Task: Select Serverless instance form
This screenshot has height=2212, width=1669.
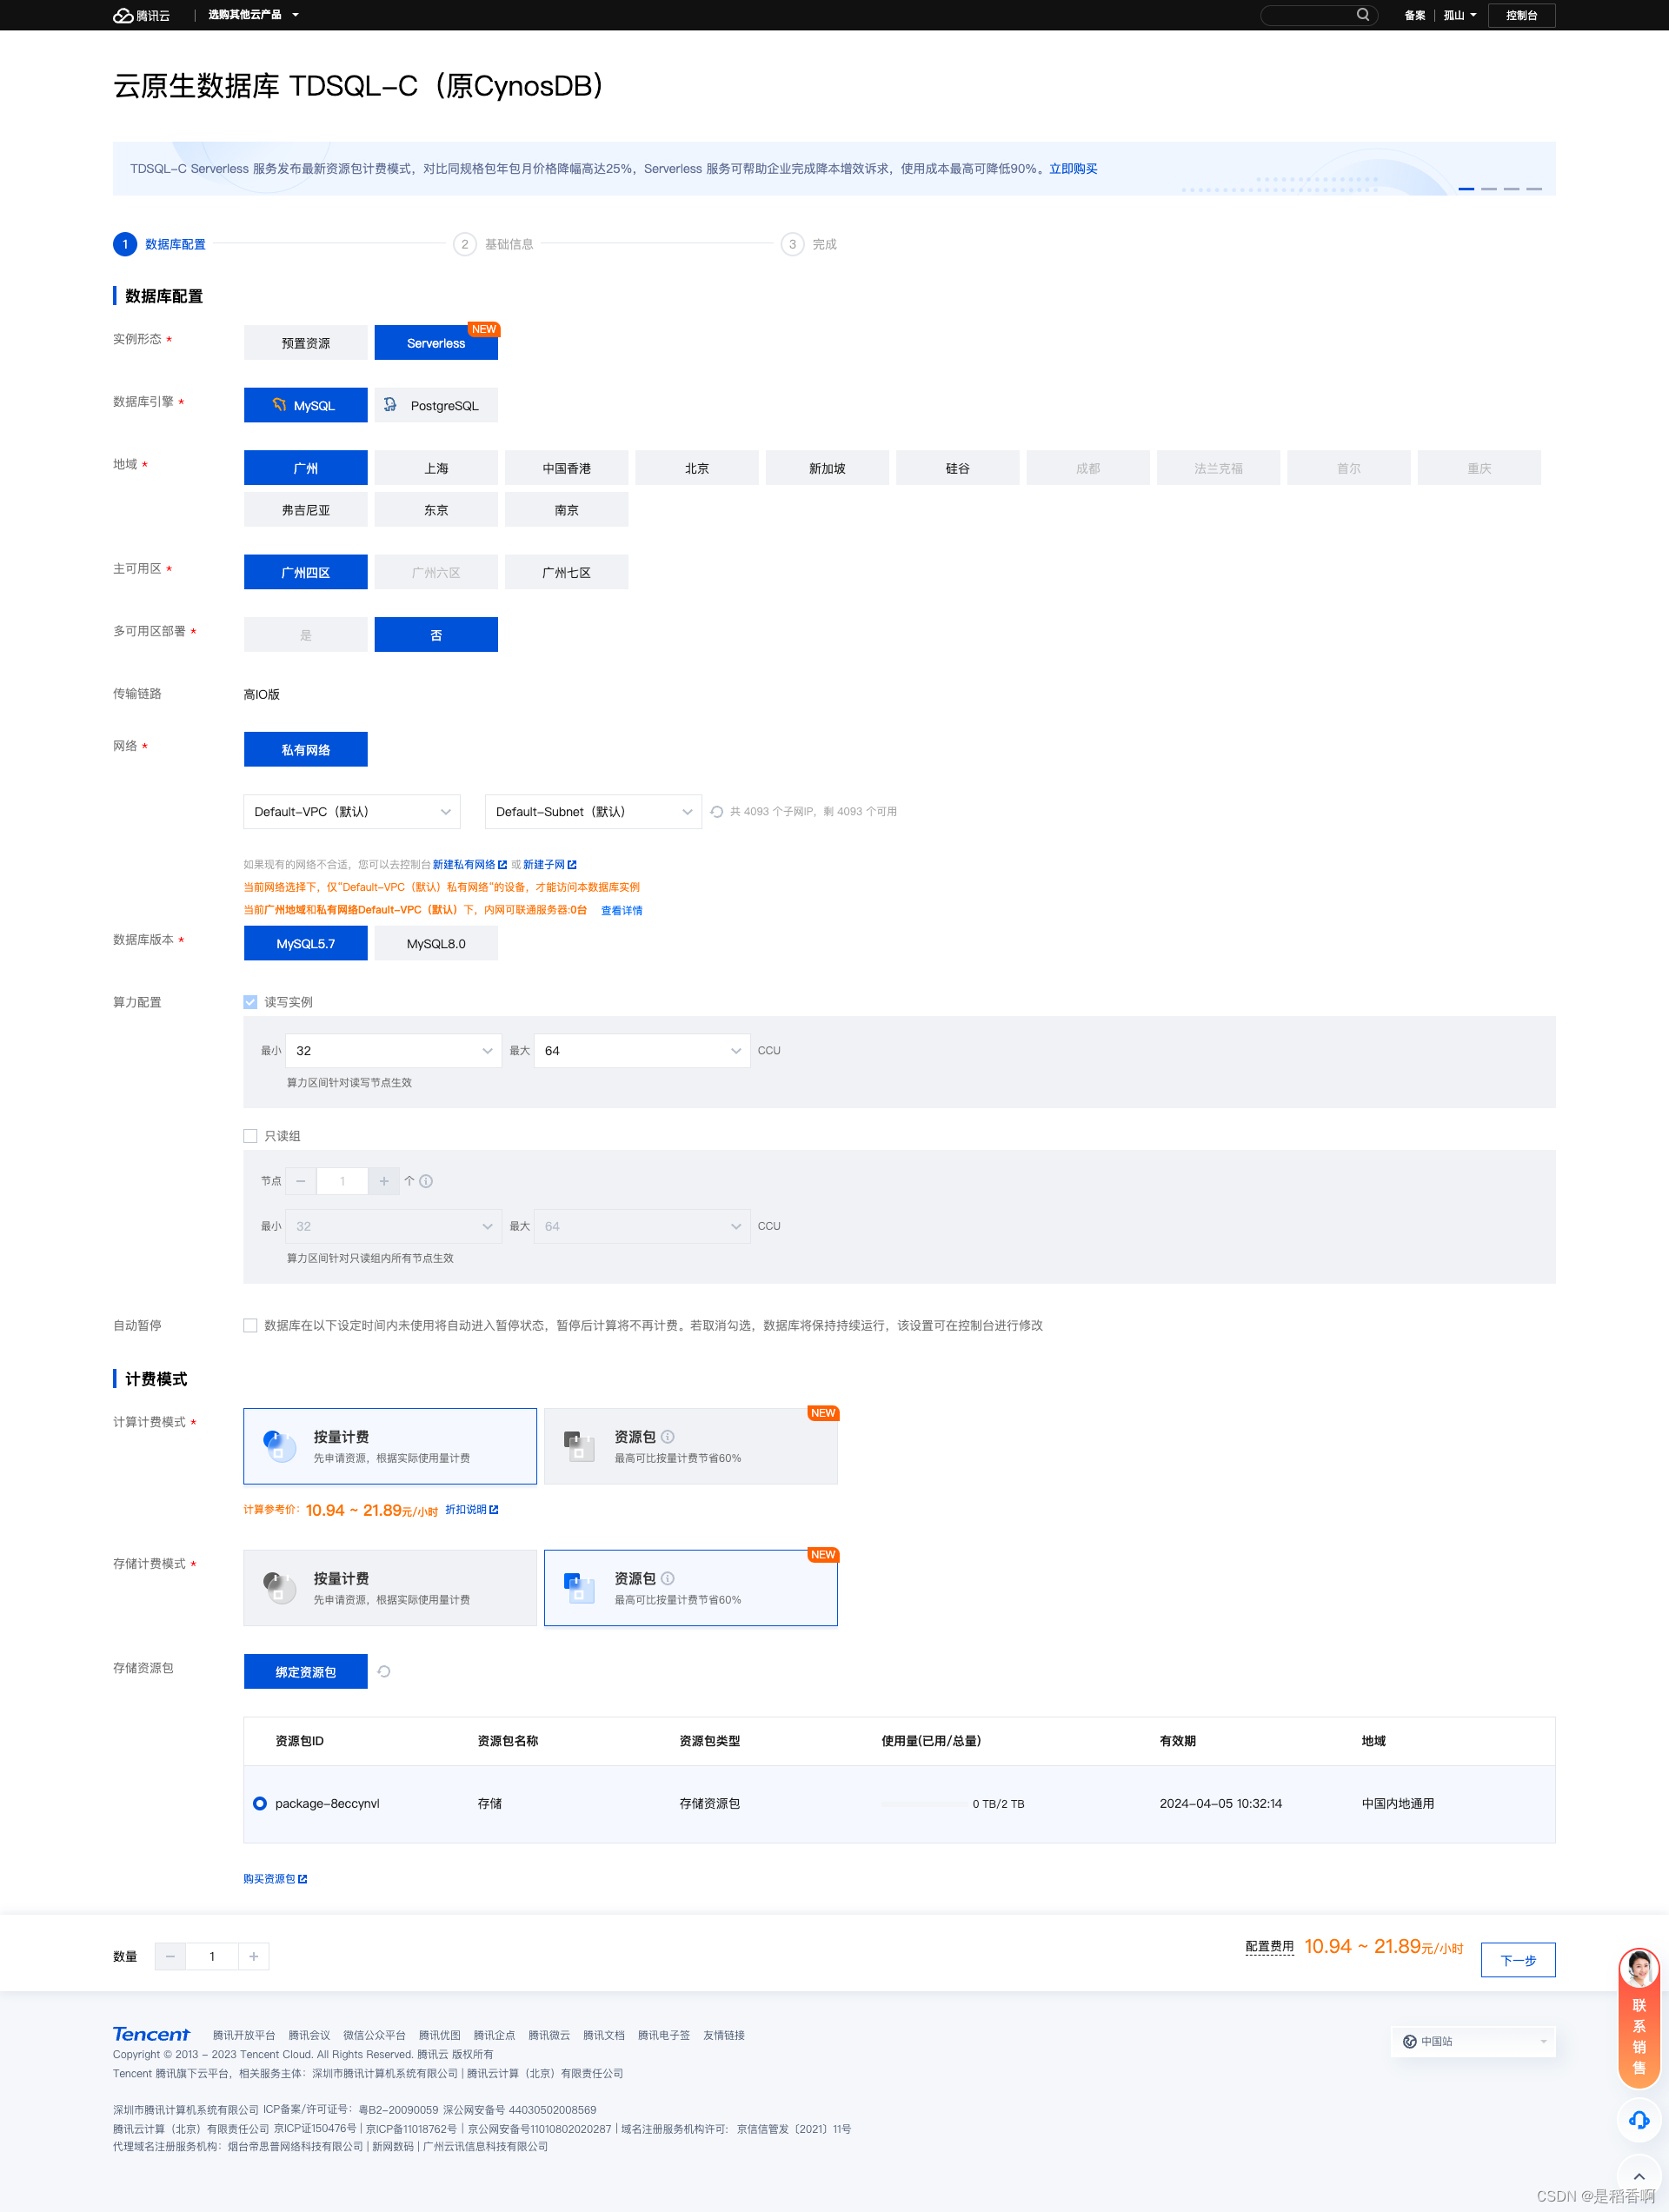Action: pos(436,343)
